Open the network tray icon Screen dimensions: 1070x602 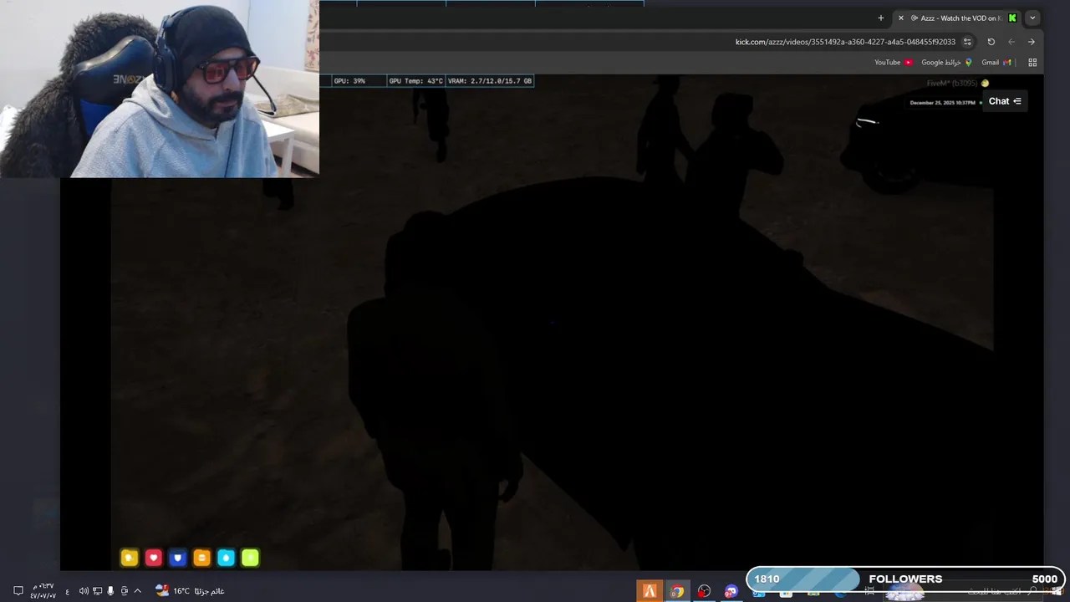(x=97, y=591)
